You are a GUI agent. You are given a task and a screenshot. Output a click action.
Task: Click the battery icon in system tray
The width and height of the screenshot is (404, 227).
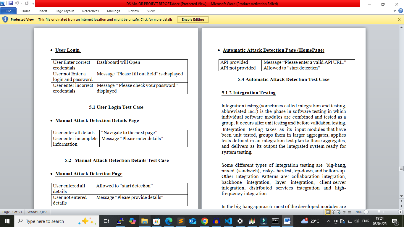(350, 221)
